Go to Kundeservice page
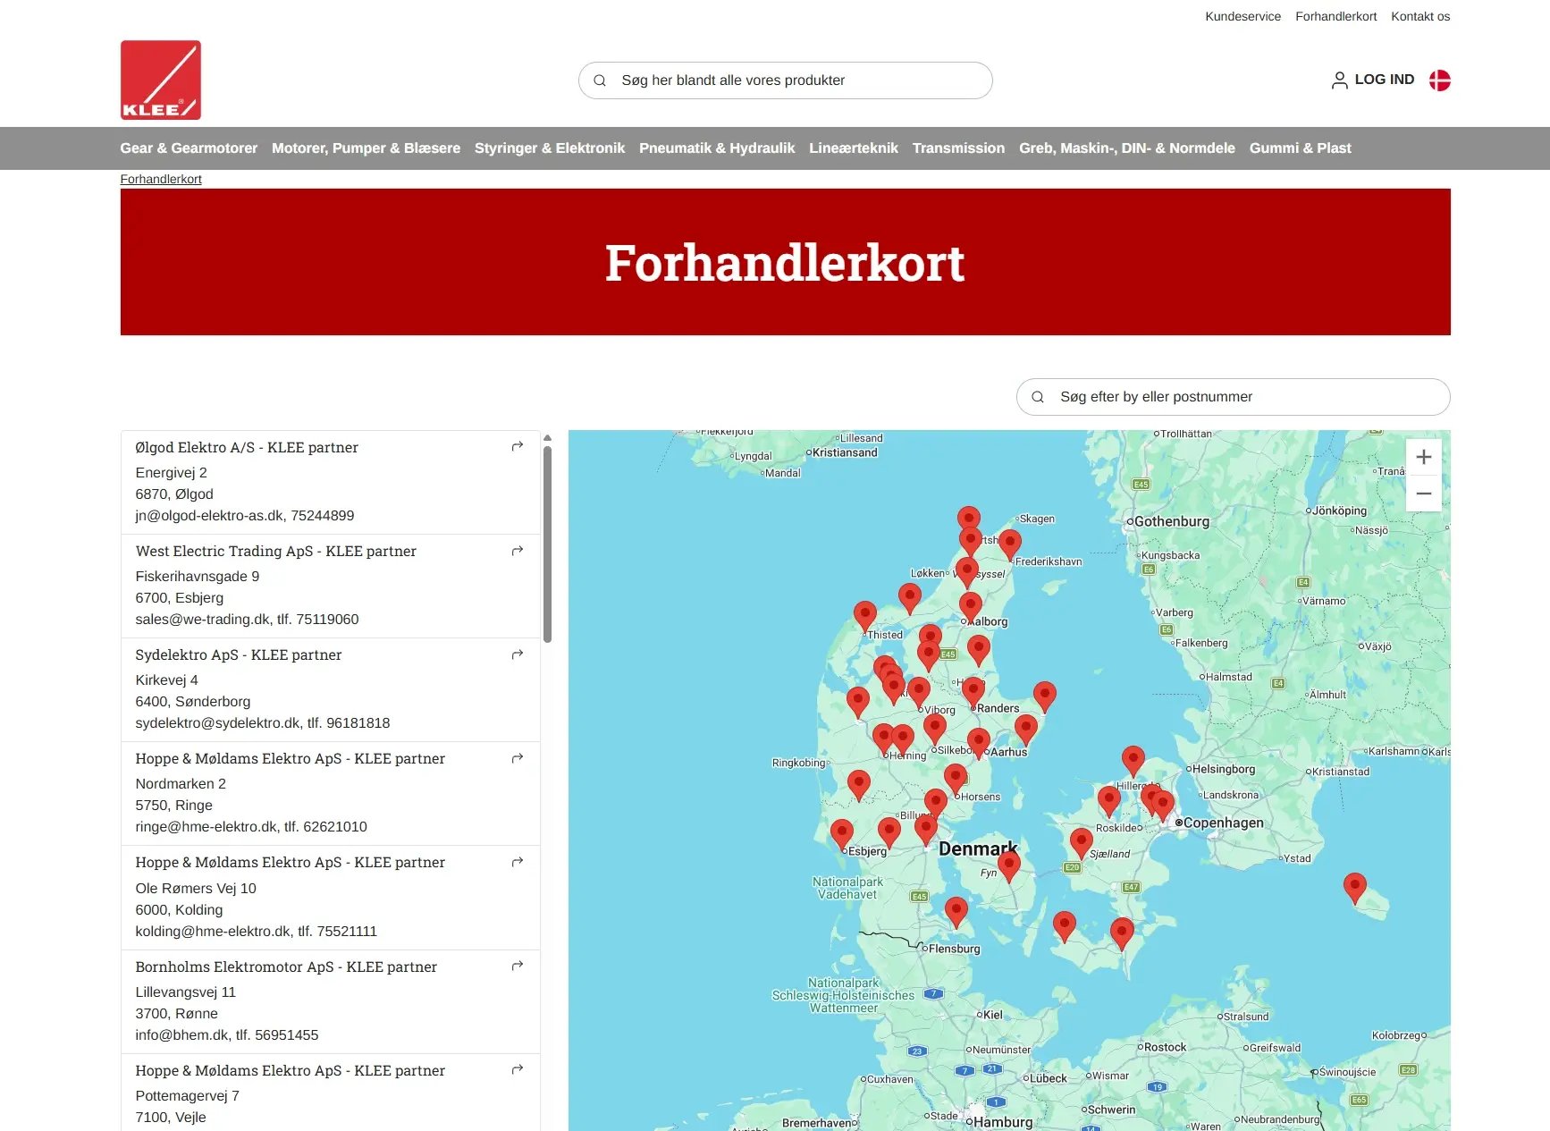 pyautogui.click(x=1243, y=16)
